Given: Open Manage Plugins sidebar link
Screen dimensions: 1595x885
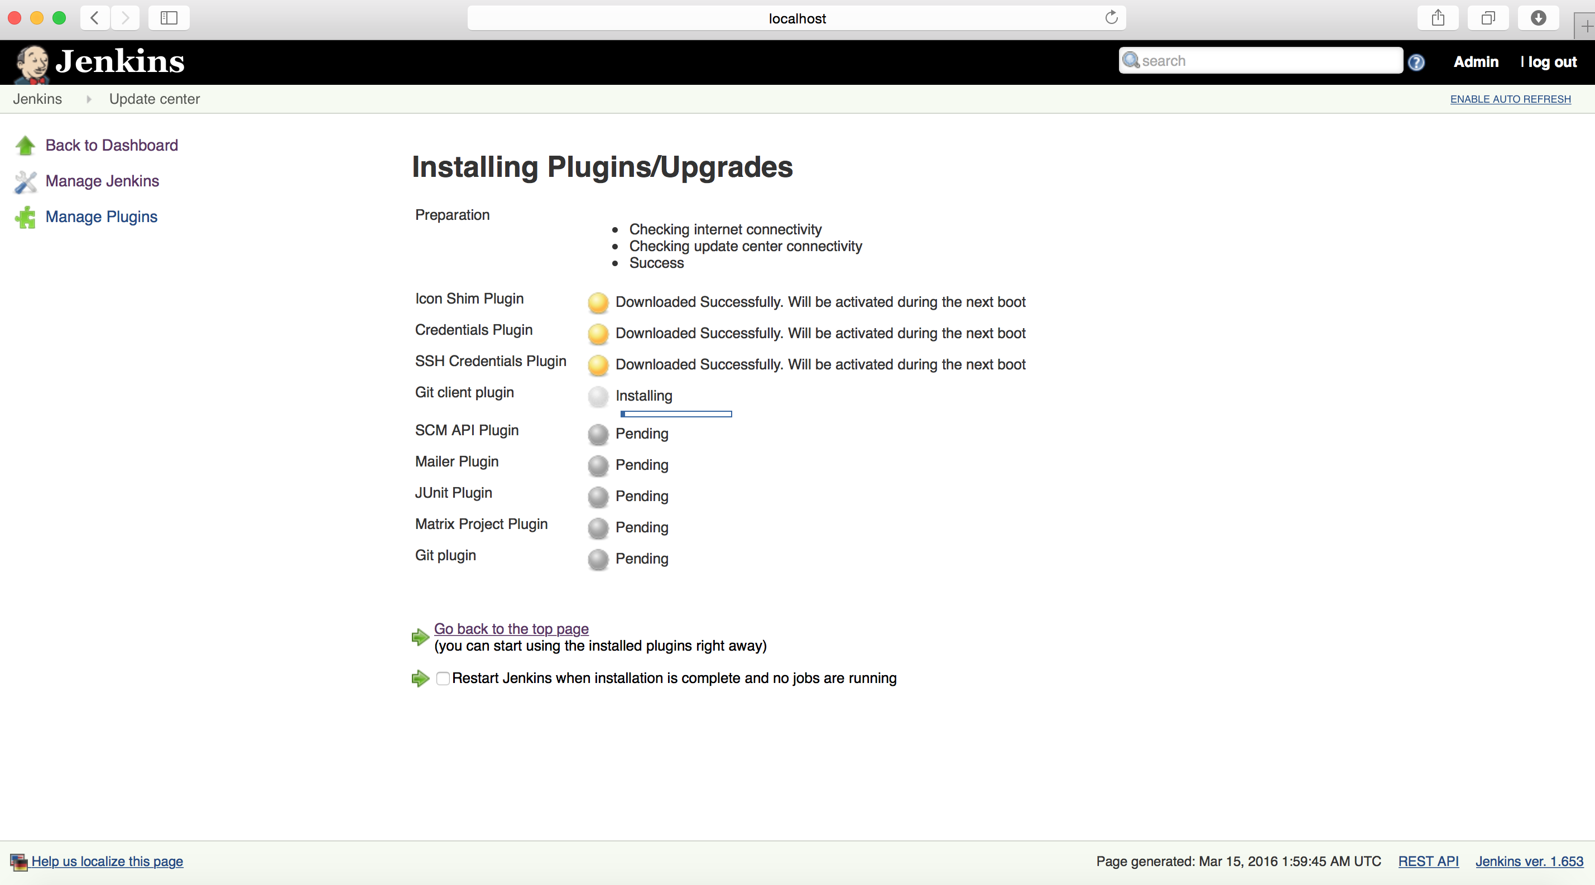Looking at the screenshot, I should tap(102, 217).
